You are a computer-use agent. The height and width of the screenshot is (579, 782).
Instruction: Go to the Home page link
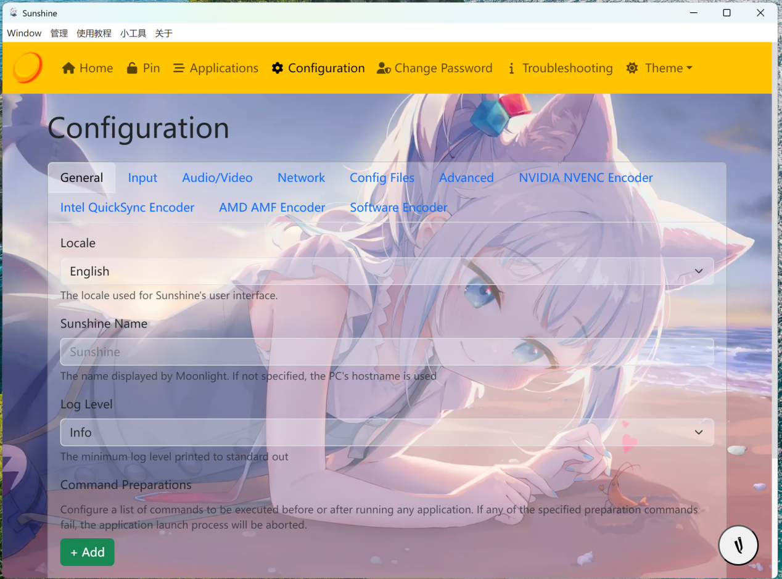coord(88,68)
